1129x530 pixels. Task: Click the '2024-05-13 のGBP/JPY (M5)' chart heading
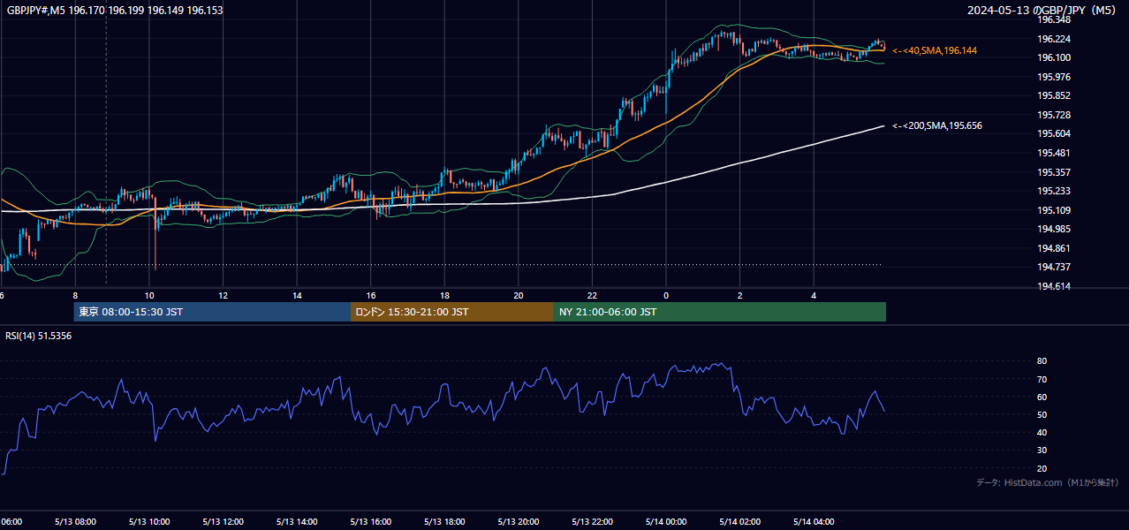click(1042, 11)
